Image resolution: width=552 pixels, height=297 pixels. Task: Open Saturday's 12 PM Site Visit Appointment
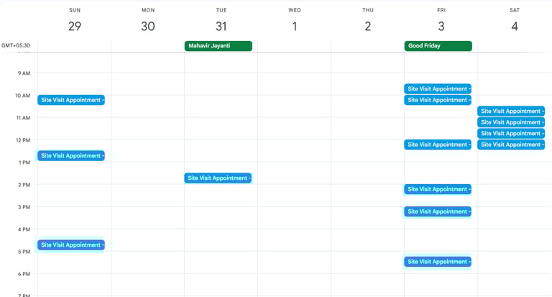tap(510, 145)
